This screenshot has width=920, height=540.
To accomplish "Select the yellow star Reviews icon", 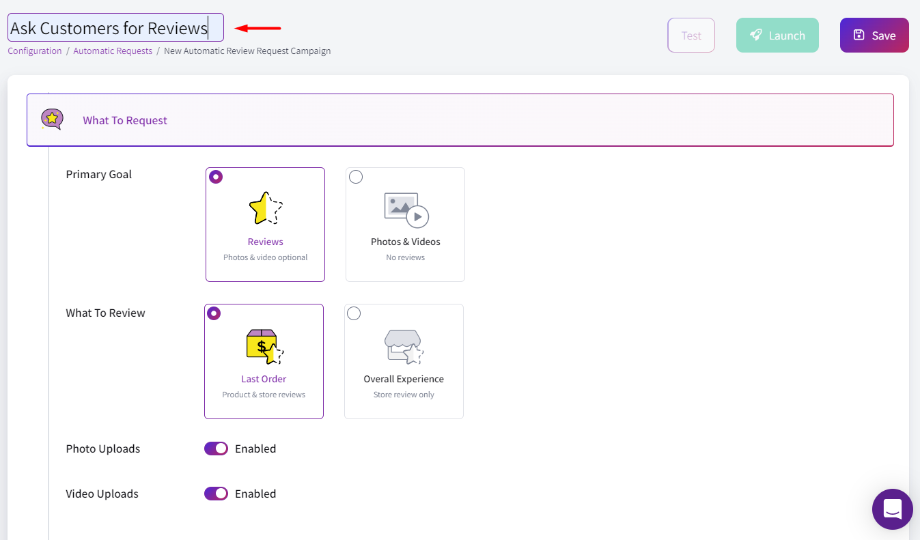I will coord(265,208).
